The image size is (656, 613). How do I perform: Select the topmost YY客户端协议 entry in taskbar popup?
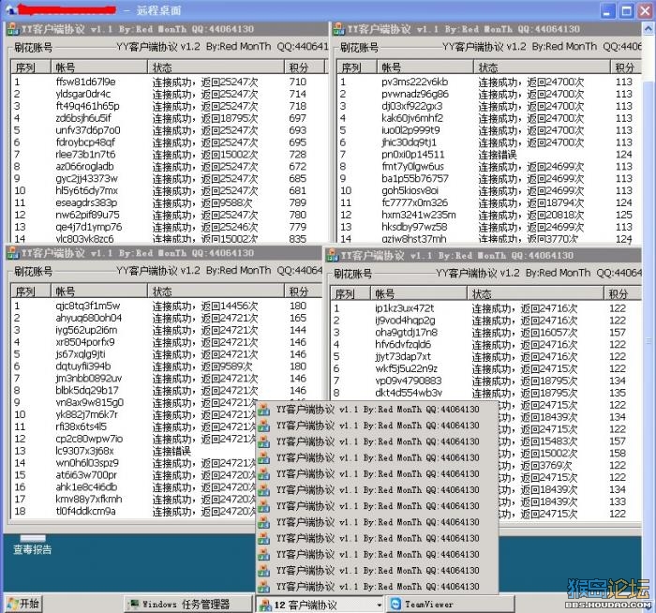click(x=378, y=410)
